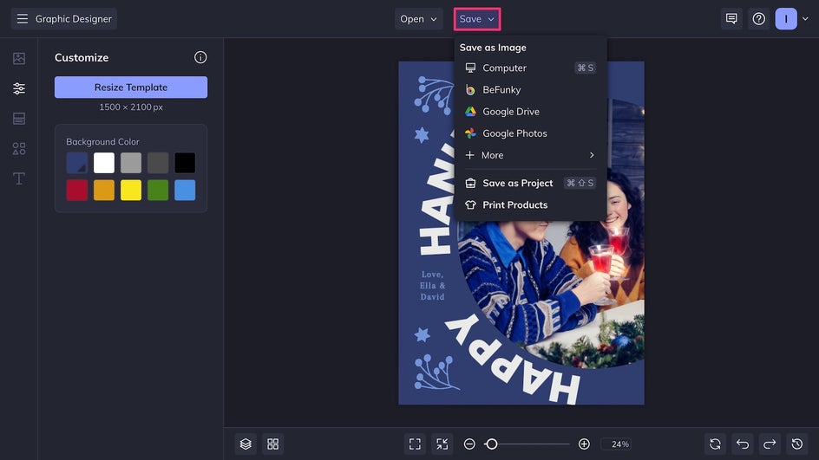Screen dimensions: 819x460
Task: Undo the last action
Action: point(743,444)
